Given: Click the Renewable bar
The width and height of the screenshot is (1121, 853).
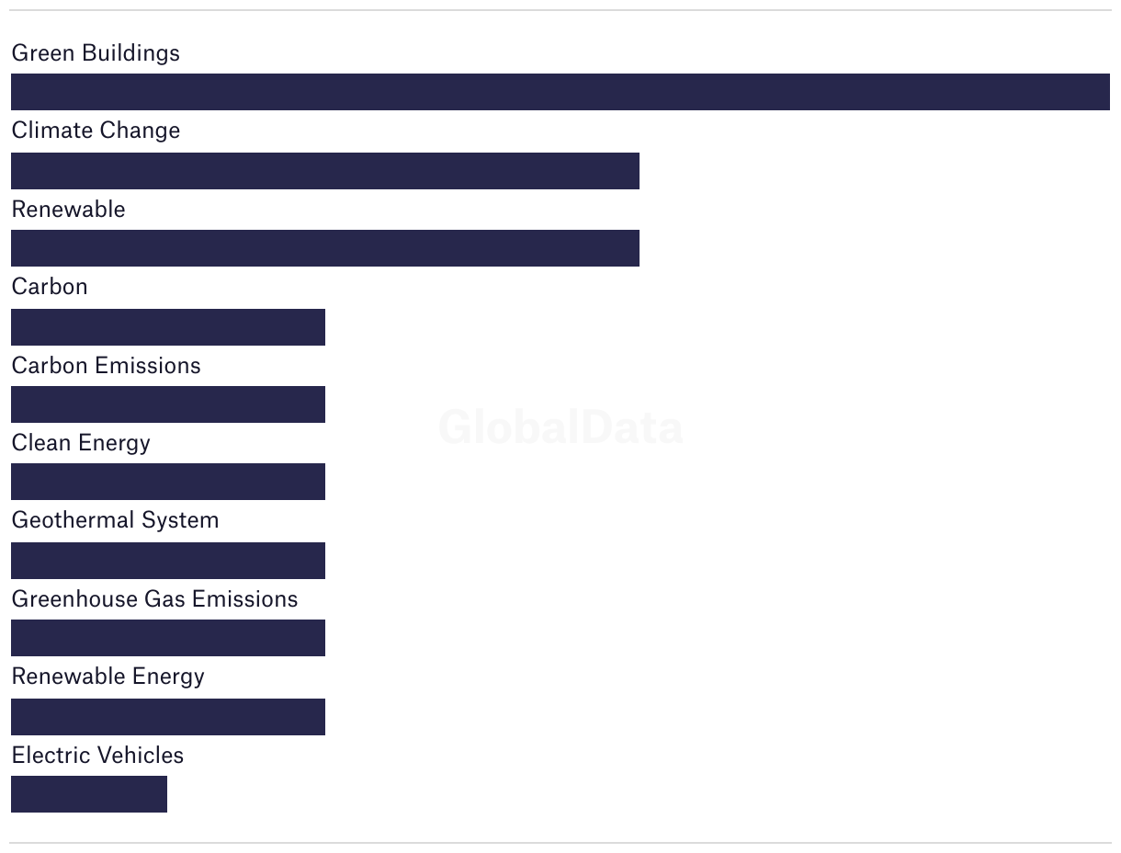Looking at the screenshot, I should pos(325,248).
